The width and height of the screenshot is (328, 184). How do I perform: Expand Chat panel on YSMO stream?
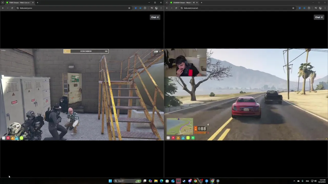click(x=155, y=17)
